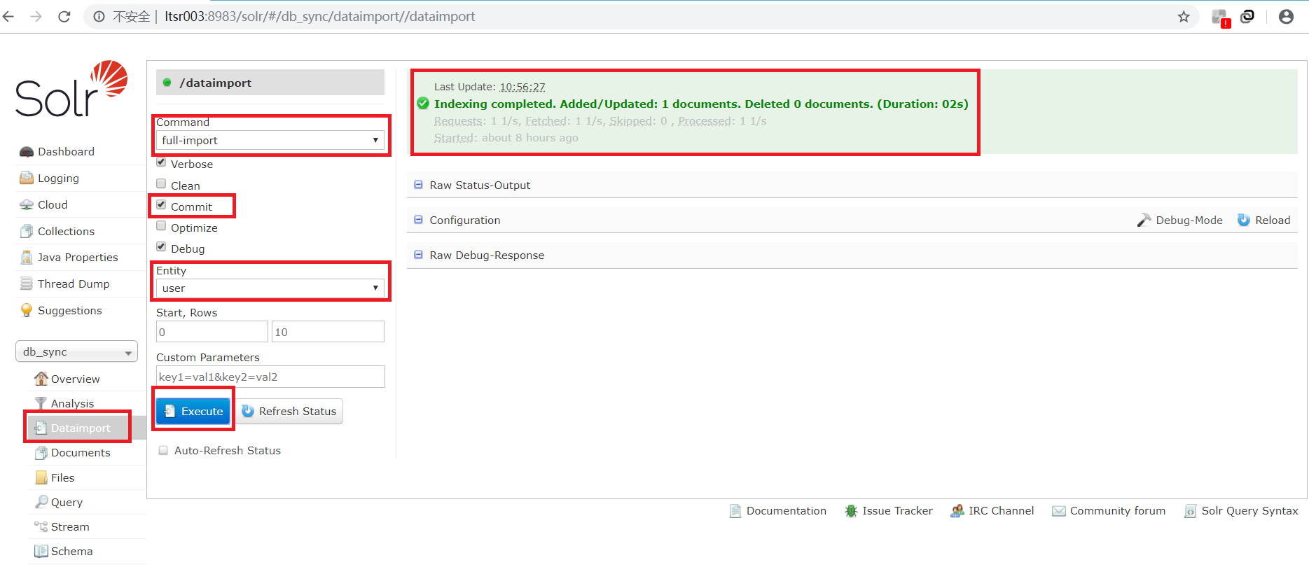Viewport: 1309px width, 567px height.
Task: Click the Last Update time 10:56:27
Action: pyautogui.click(x=522, y=87)
